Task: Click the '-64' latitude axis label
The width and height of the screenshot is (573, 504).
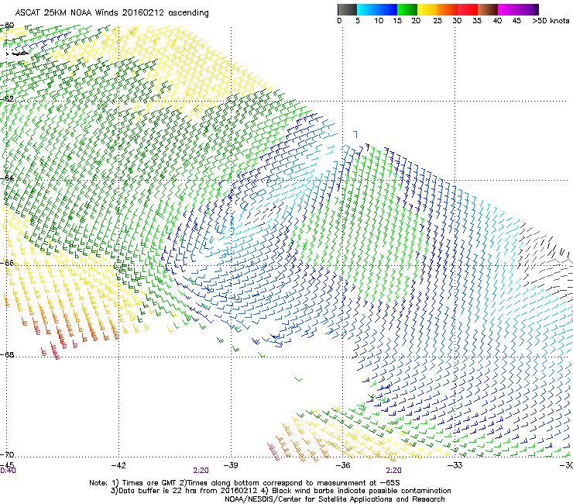Action: click(7, 178)
